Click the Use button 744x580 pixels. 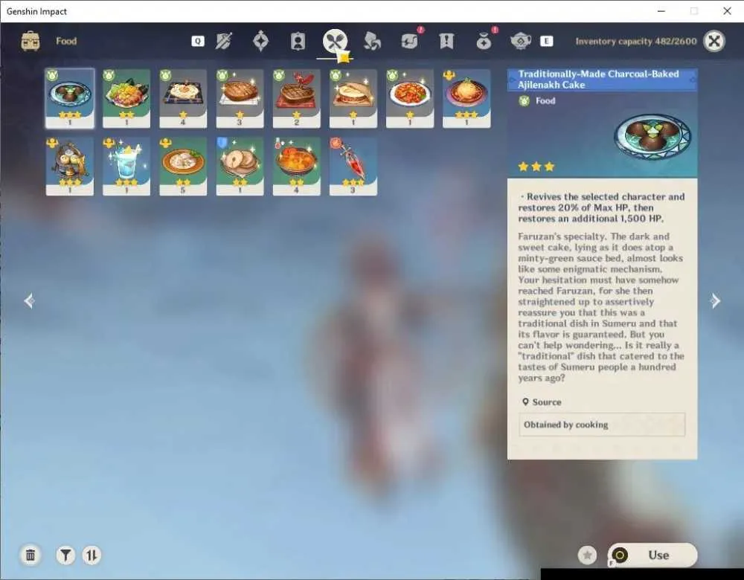click(652, 555)
